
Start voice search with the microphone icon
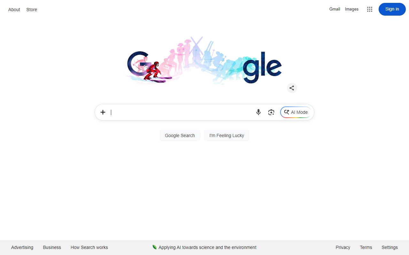[x=259, y=112]
